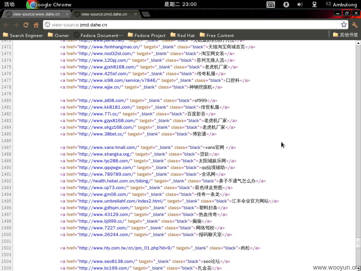
Task: Open the Owner bookmark folder
Action: 59,35
